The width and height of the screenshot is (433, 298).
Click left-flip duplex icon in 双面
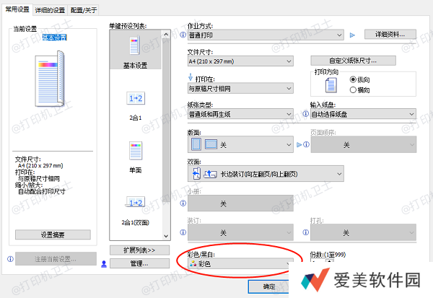(196, 174)
